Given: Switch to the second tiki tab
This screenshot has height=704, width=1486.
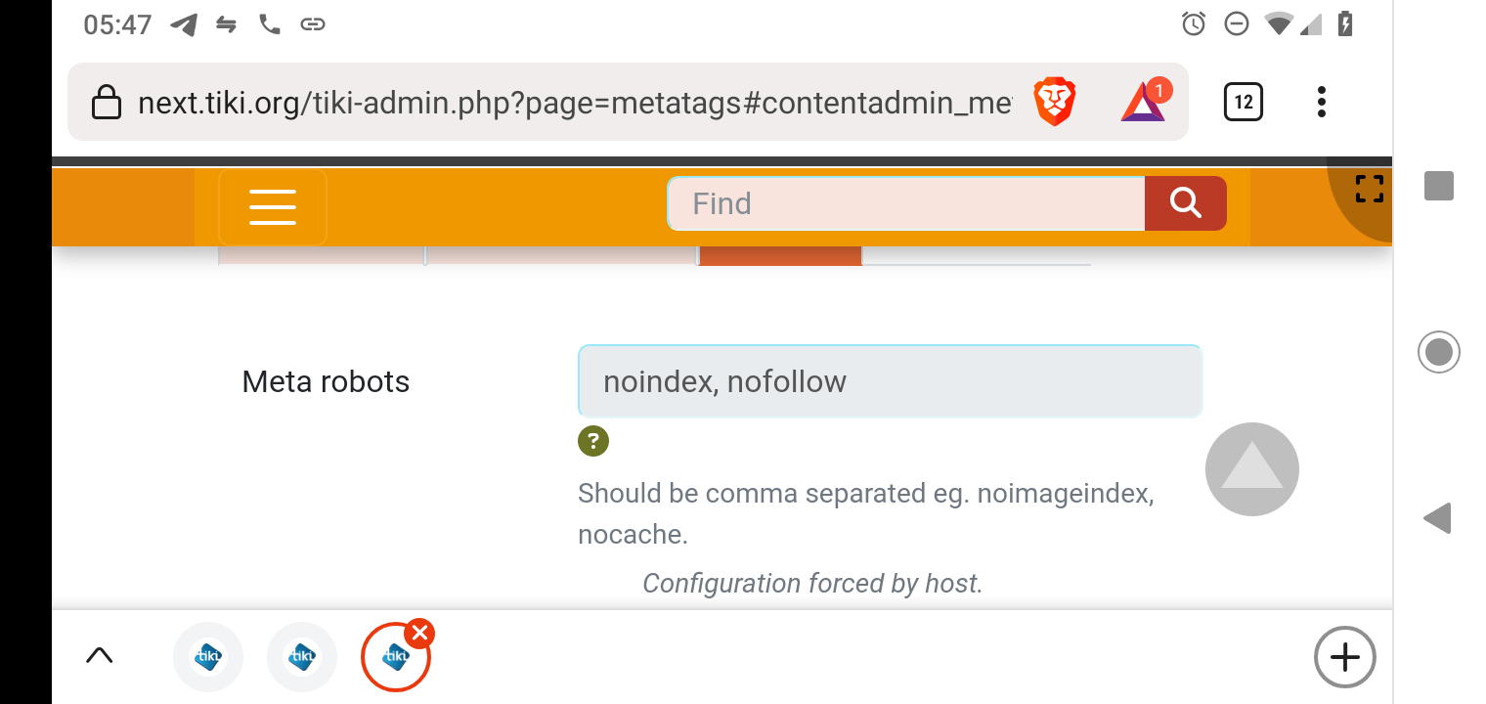Looking at the screenshot, I should click(x=302, y=657).
